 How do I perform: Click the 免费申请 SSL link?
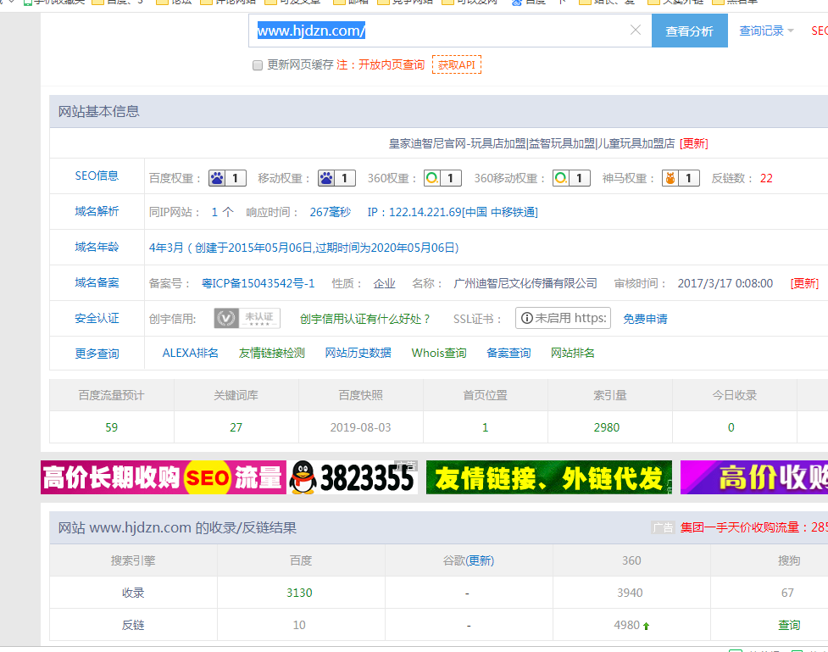(x=645, y=319)
